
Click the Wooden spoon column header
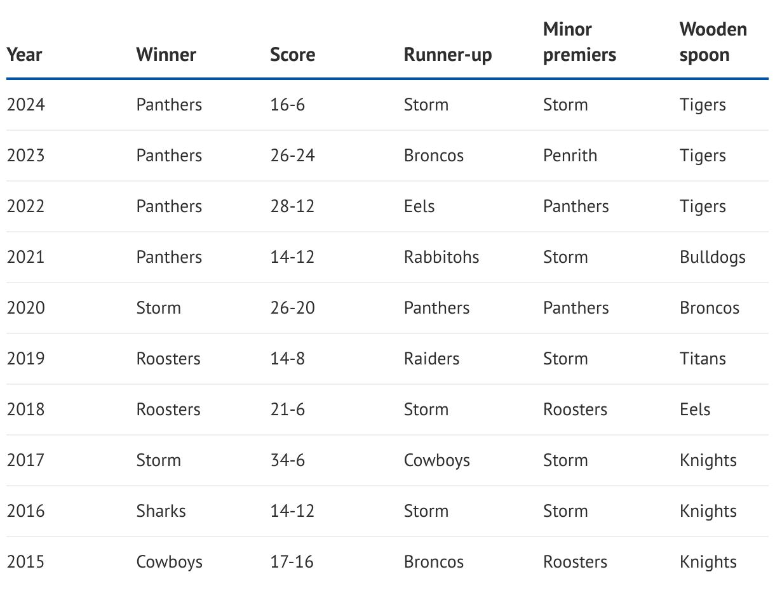713,42
